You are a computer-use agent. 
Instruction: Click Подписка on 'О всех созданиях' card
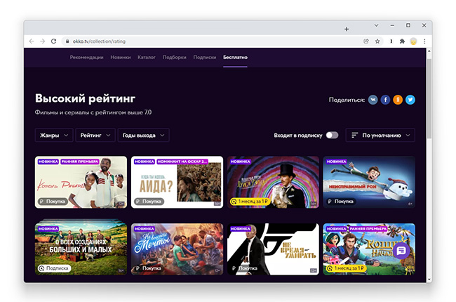coord(55,268)
